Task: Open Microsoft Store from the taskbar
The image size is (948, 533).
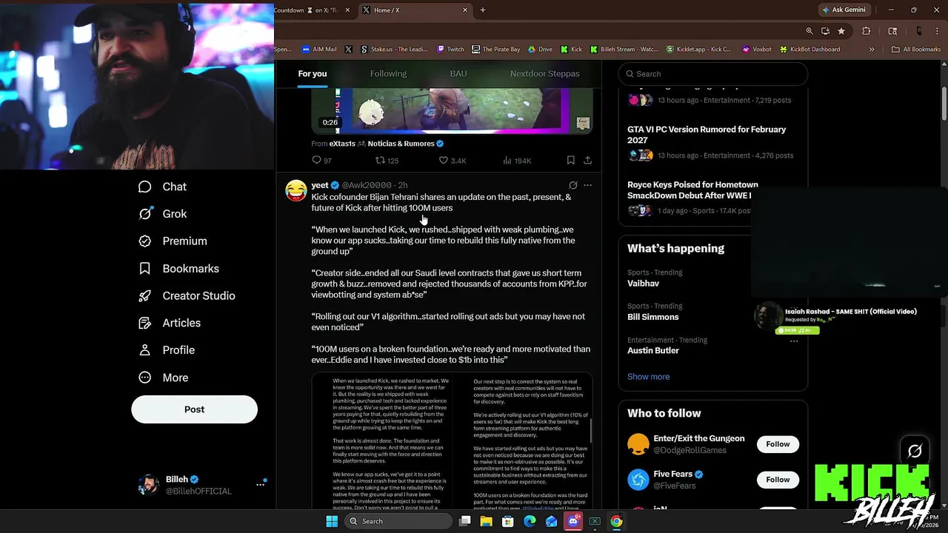Action: pyautogui.click(x=508, y=521)
